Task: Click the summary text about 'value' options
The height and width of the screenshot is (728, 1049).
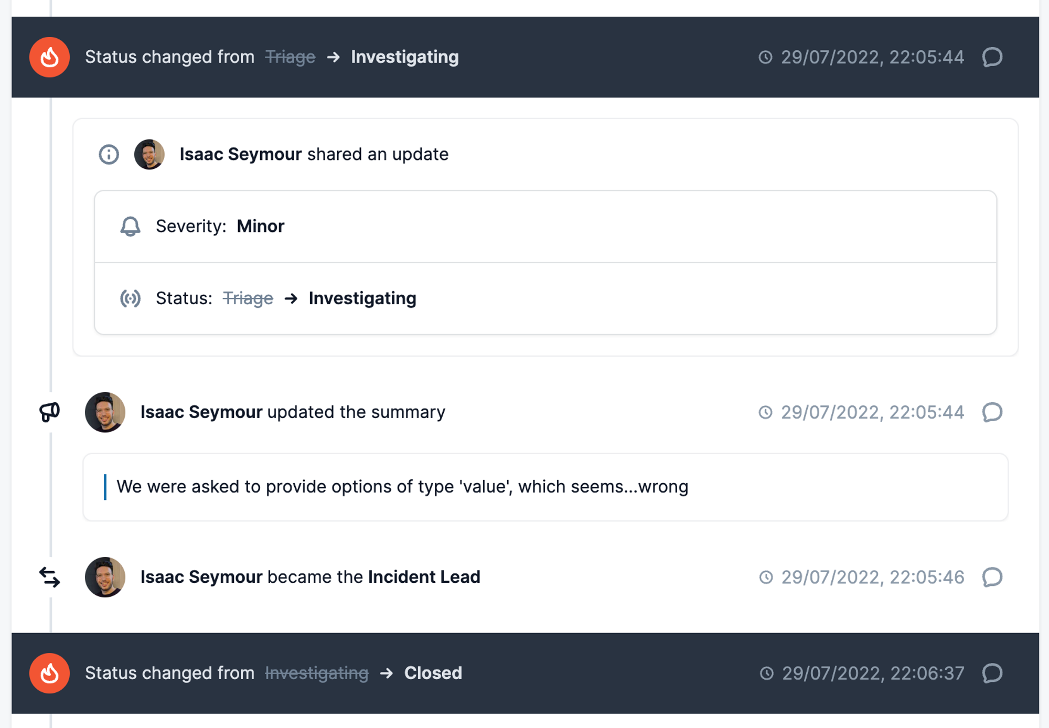Action: tap(402, 487)
